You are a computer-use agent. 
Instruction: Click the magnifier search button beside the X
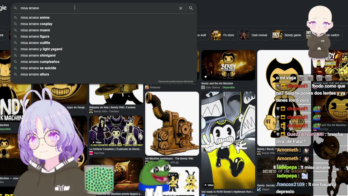click(191, 8)
